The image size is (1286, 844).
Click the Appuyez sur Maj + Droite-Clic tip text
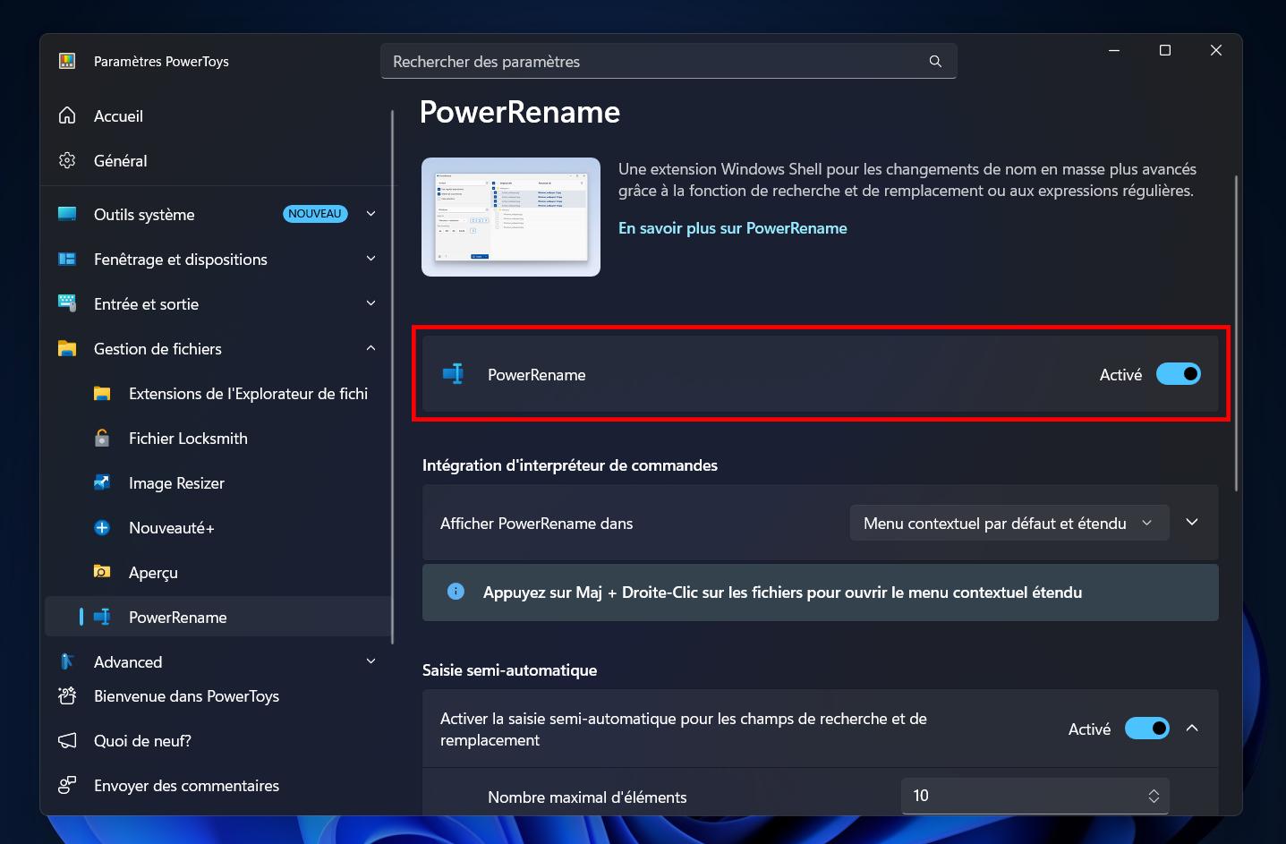click(x=782, y=593)
